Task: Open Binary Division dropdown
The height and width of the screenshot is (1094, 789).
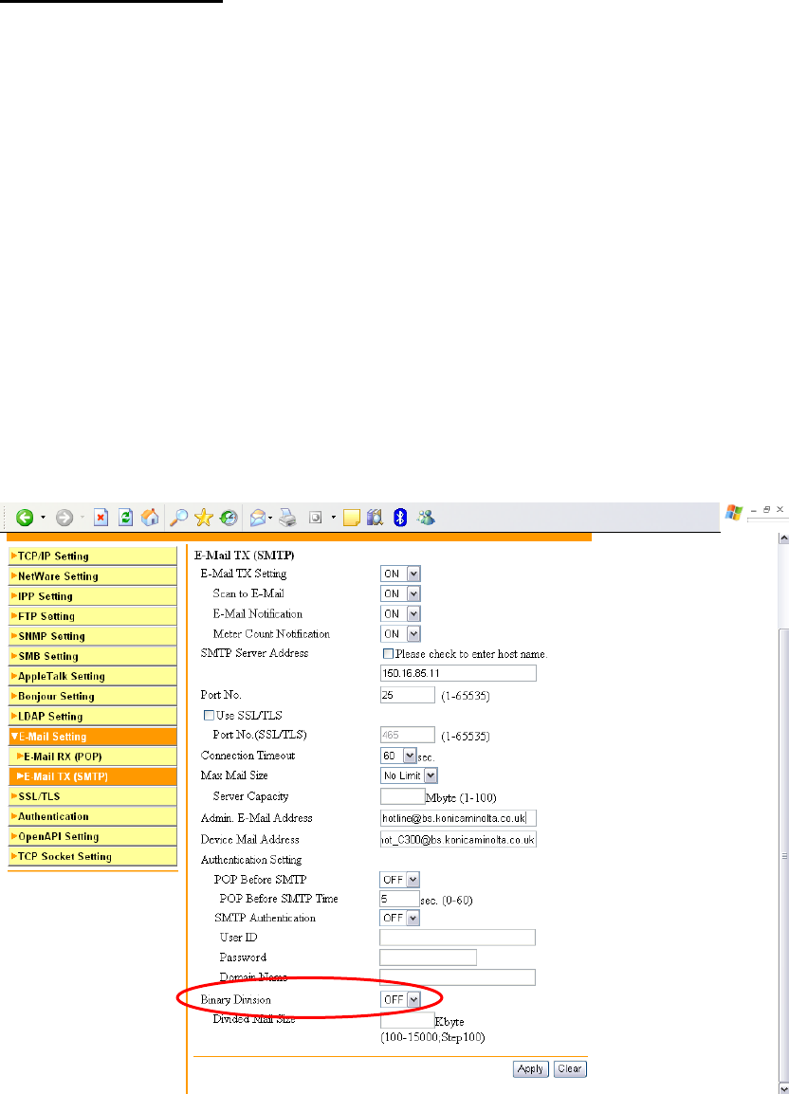Action: 400,1000
